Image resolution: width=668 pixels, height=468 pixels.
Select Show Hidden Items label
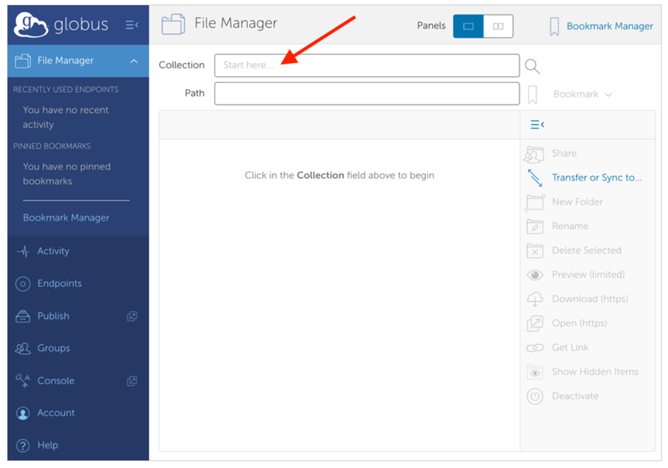[595, 372]
